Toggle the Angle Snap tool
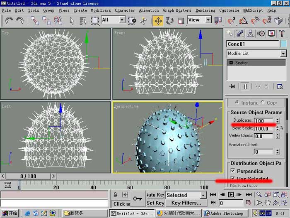The image size is (290, 218). [244, 21]
